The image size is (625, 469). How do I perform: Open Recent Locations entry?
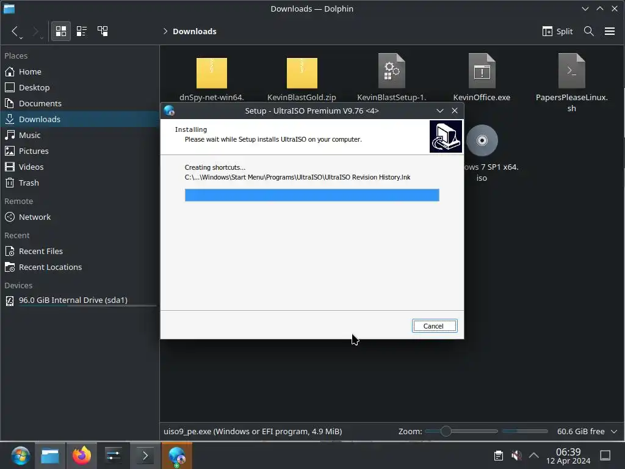point(80,267)
